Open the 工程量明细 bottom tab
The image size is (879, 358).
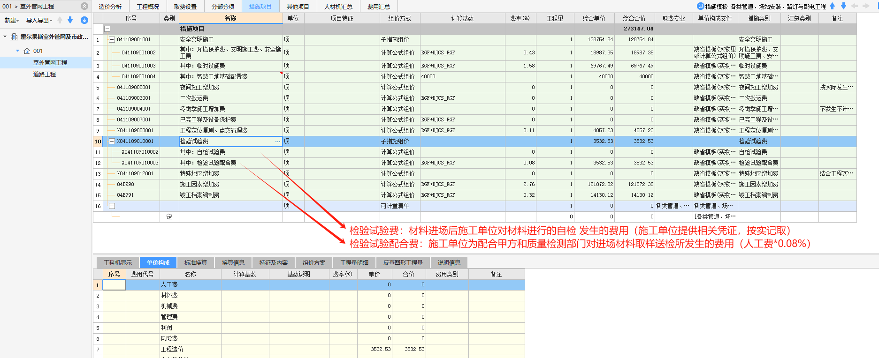(354, 262)
